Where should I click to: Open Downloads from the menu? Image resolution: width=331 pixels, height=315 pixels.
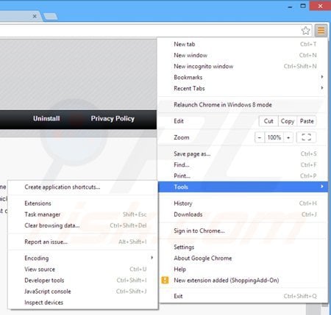243,214
